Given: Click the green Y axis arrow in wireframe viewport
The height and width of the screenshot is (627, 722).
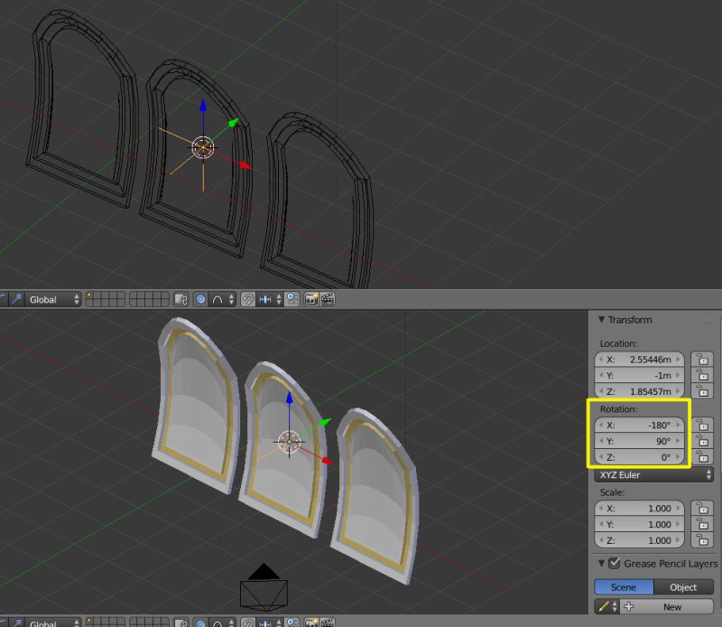Looking at the screenshot, I should tap(234, 122).
